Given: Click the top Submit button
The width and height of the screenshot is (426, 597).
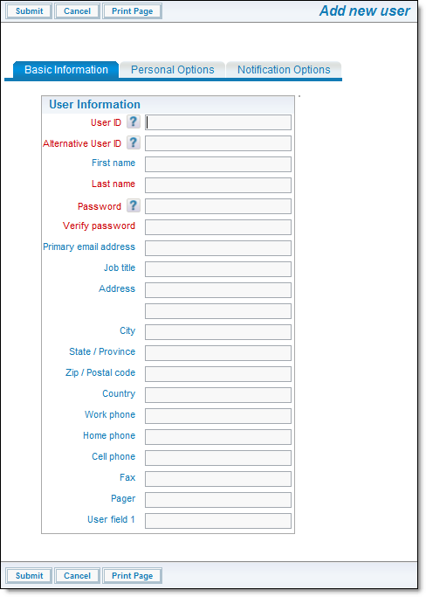Looking at the screenshot, I should point(30,11).
